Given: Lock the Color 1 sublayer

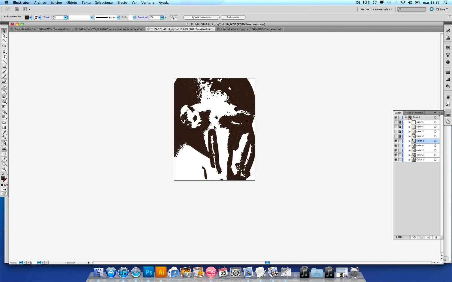Looking at the screenshot, I should tap(400, 160).
